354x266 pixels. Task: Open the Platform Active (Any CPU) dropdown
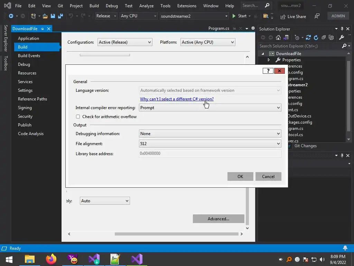[x=208, y=42]
